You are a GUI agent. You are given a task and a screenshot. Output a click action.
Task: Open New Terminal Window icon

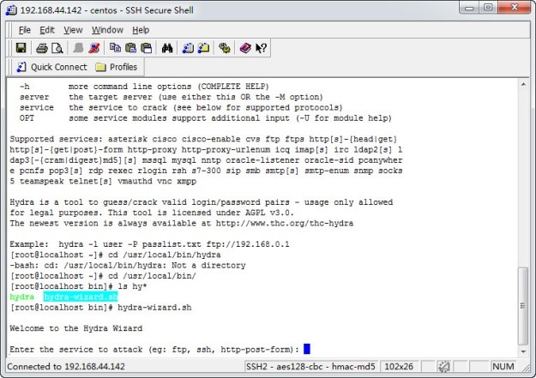pyautogui.click(x=188, y=48)
